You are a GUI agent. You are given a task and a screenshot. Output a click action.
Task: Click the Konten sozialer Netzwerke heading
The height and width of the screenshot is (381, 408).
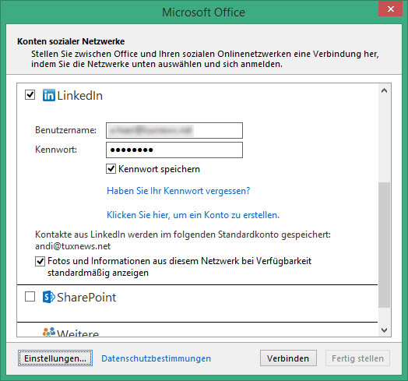point(71,41)
